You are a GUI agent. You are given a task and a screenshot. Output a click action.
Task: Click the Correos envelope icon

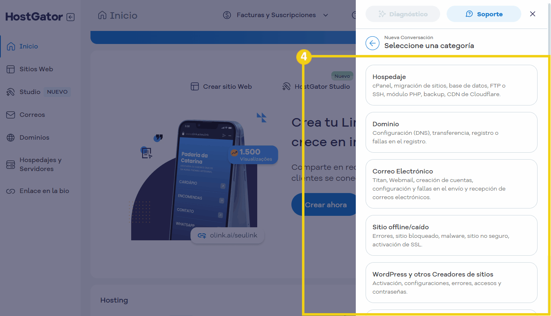pos(11,115)
